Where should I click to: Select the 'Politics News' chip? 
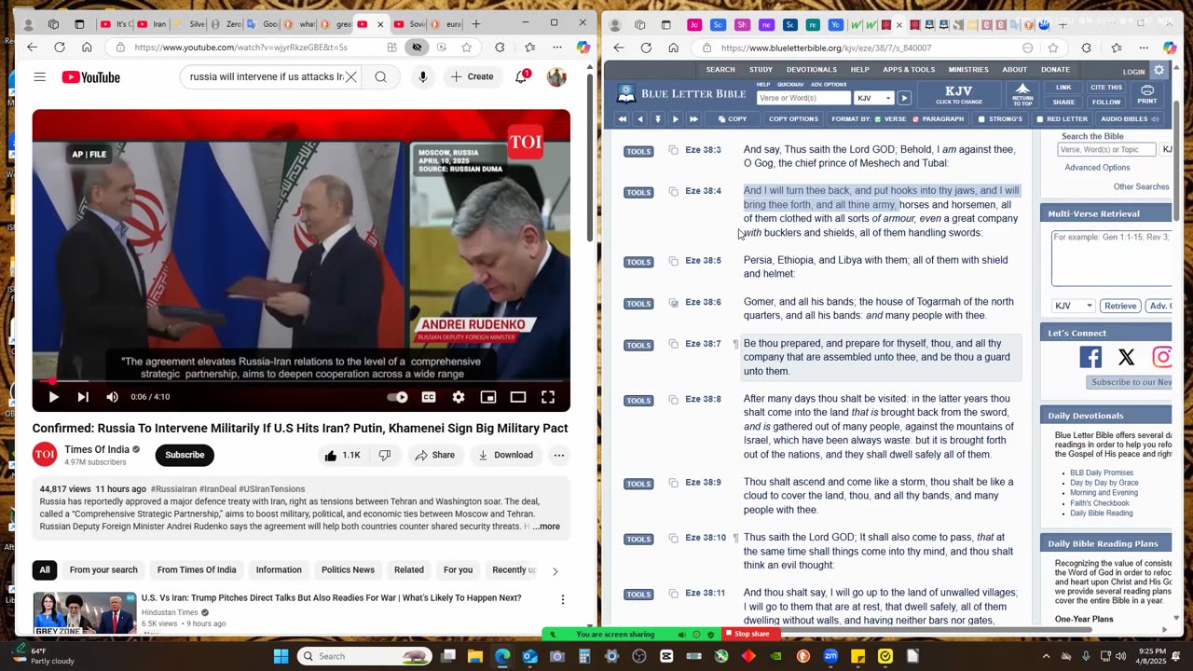click(x=348, y=569)
